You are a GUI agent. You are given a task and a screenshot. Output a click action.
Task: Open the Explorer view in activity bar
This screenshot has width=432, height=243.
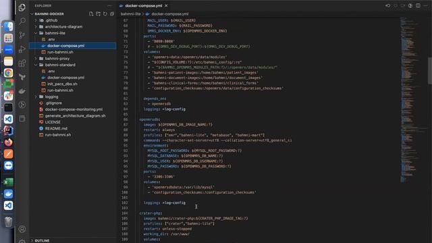point(22,7)
